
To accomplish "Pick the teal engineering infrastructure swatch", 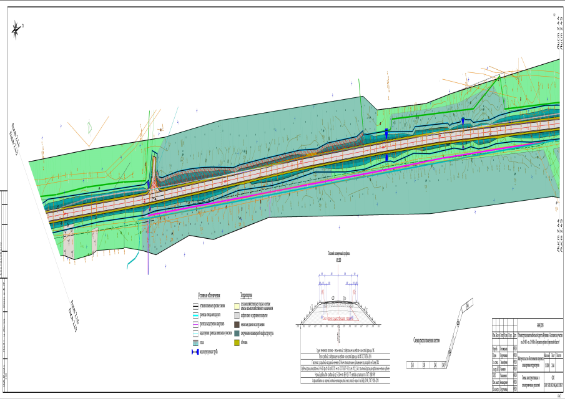I will (x=237, y=334).
